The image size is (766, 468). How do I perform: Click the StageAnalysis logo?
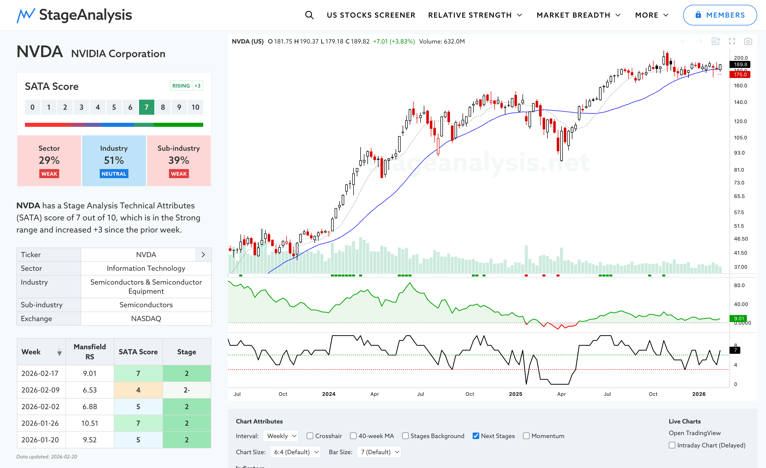pos(74,15)
